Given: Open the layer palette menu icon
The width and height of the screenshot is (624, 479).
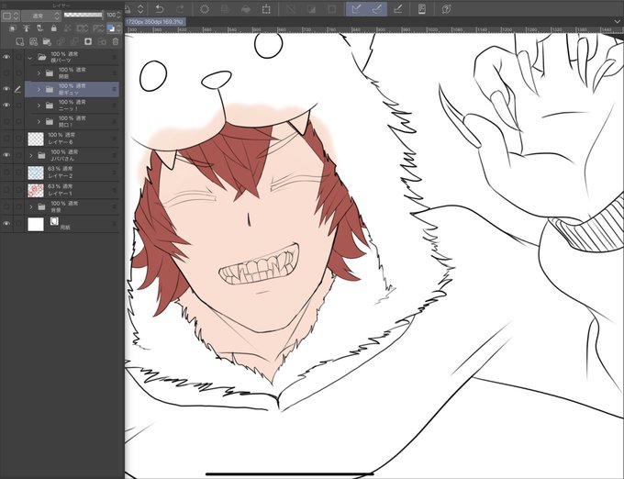Looking at the screenshot, I should [5, 6].
